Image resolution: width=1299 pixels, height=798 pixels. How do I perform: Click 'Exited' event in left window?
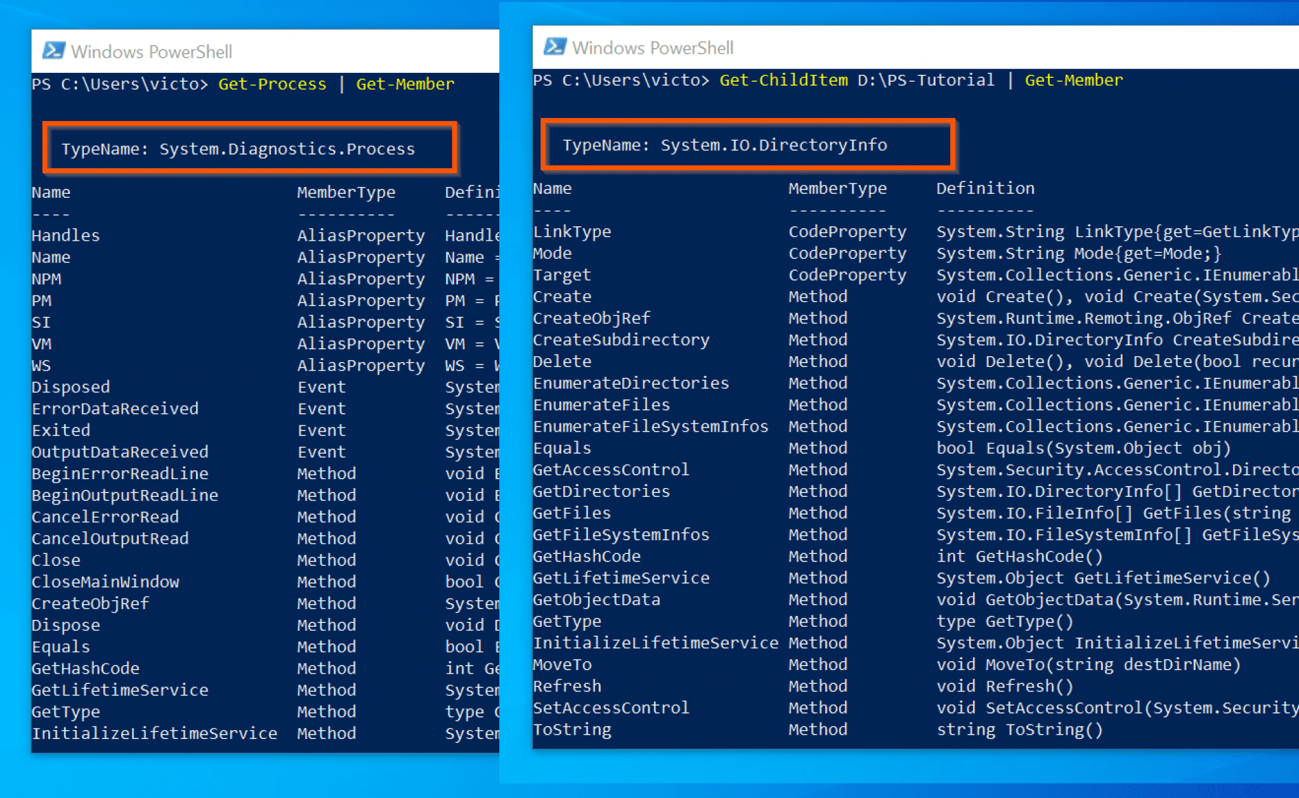(61, 430)
